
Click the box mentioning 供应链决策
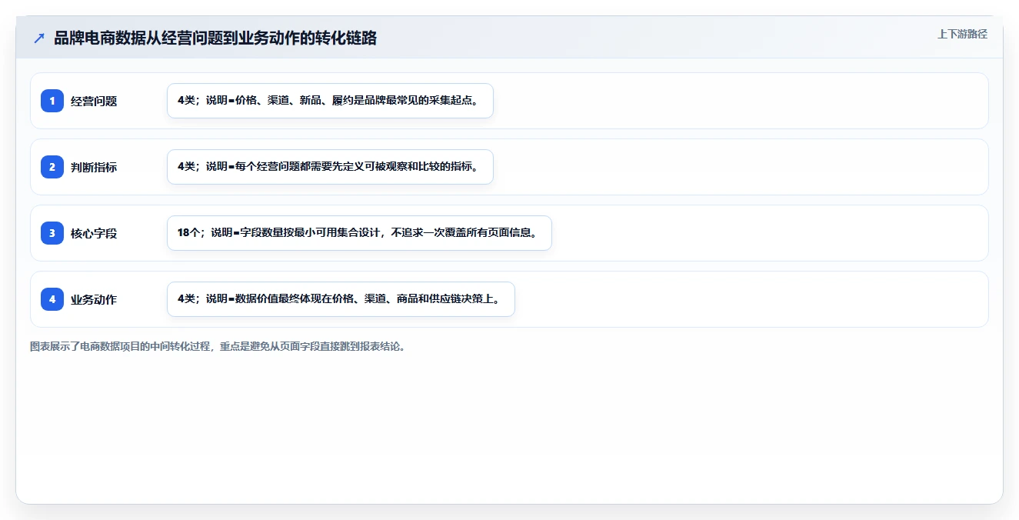pyautogui.click(x=341, y=299)
